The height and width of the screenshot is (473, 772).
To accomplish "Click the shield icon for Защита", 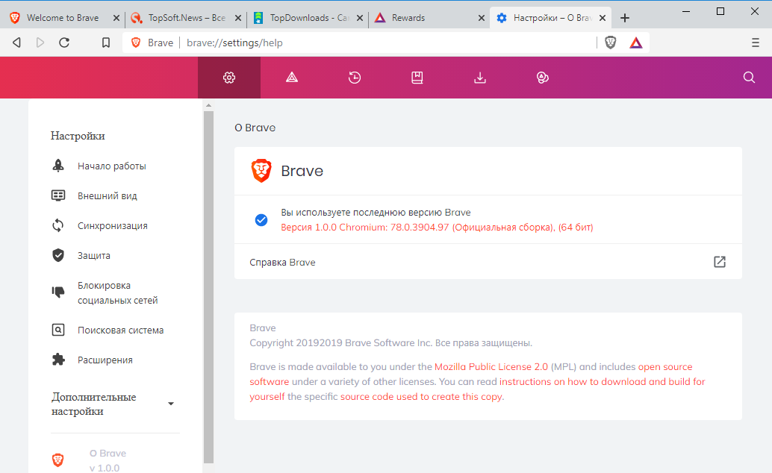I will point(58,255).
